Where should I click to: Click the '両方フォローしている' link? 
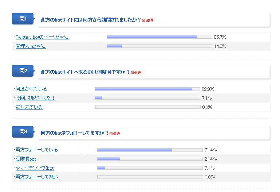coord(36,150)
